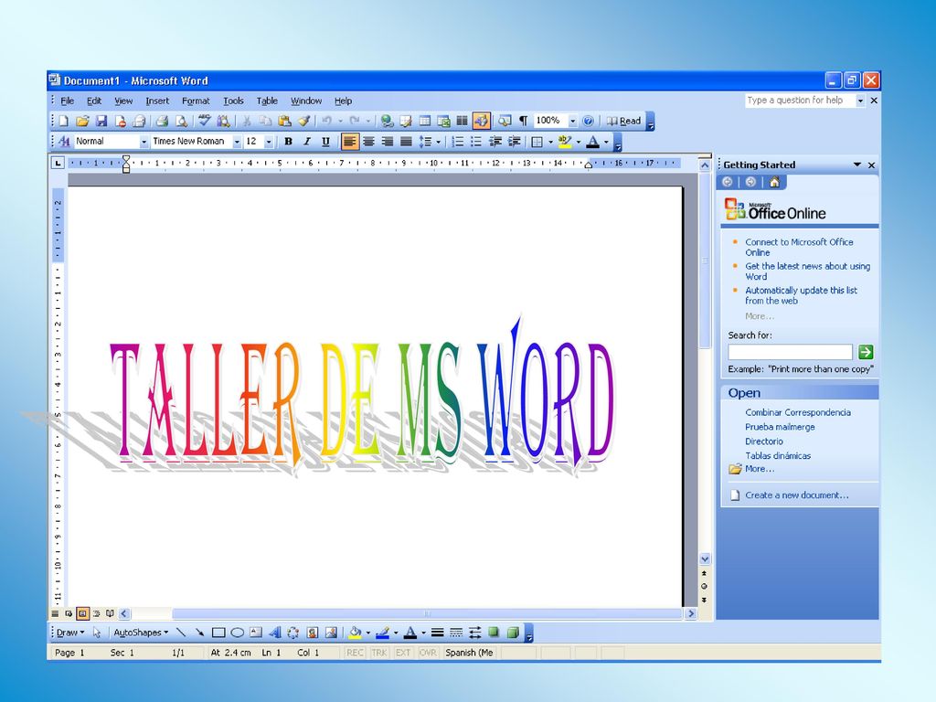This screenshot has height=702, width=936.
Task: Select the Line drawing tool
Action: click(x=181, y=633)
